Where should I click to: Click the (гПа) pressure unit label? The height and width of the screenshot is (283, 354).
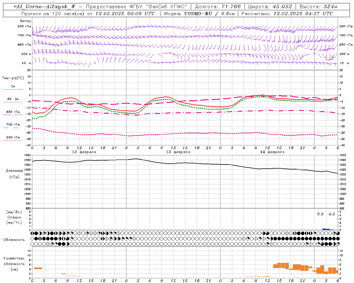tap(14, 177)
